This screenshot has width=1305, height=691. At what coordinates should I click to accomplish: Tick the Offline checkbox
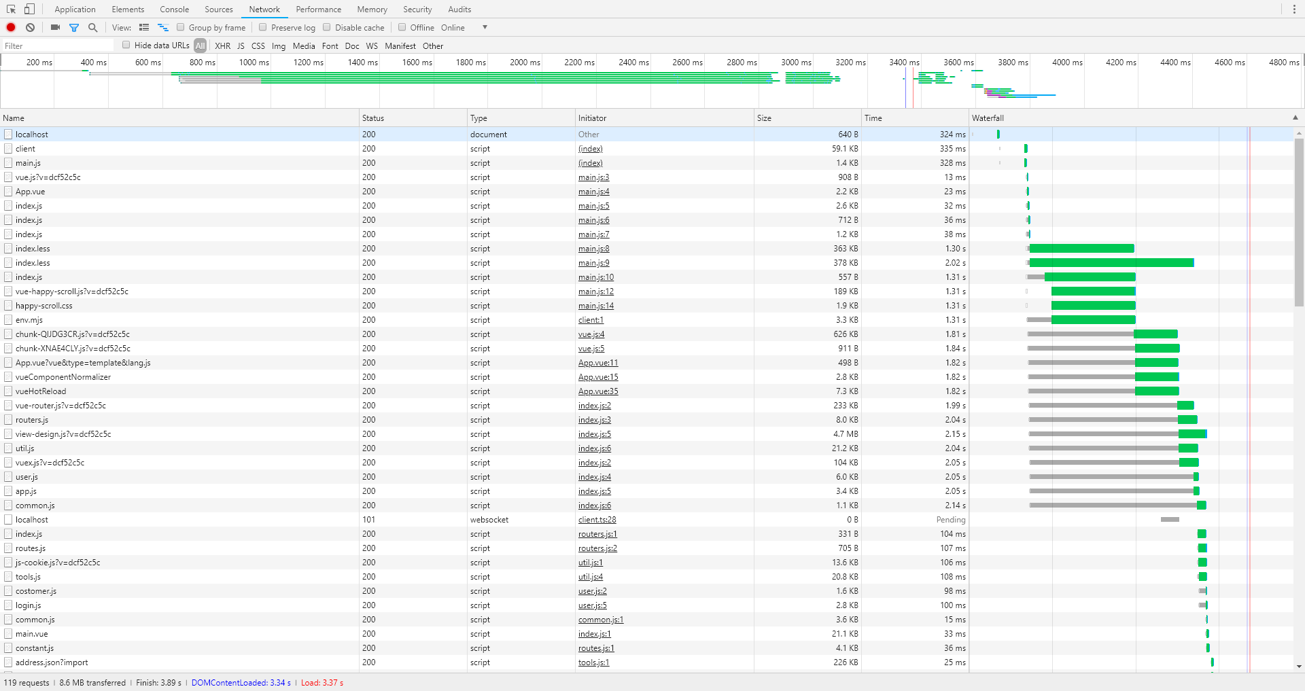pos(402,27)
